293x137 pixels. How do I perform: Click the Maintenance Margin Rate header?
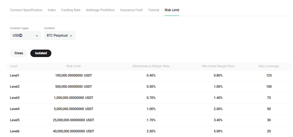(151, 66)
